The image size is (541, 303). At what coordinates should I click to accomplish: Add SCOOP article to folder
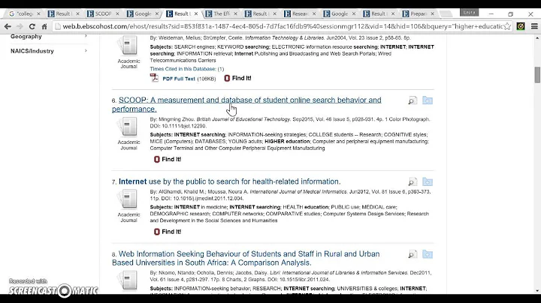(427, 100)
